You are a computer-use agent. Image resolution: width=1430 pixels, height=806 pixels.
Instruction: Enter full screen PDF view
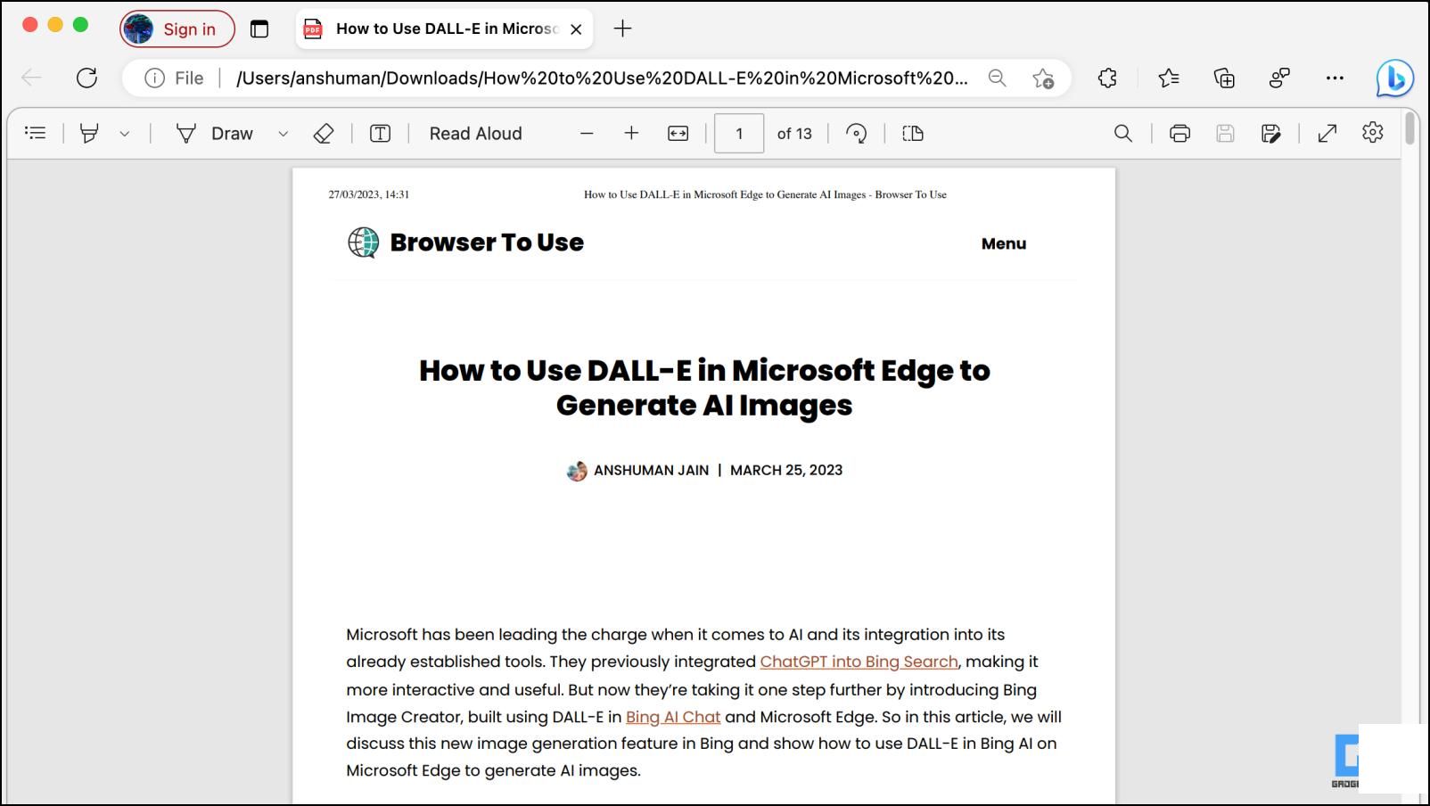pyautogui.click(x=1327, y=134)
